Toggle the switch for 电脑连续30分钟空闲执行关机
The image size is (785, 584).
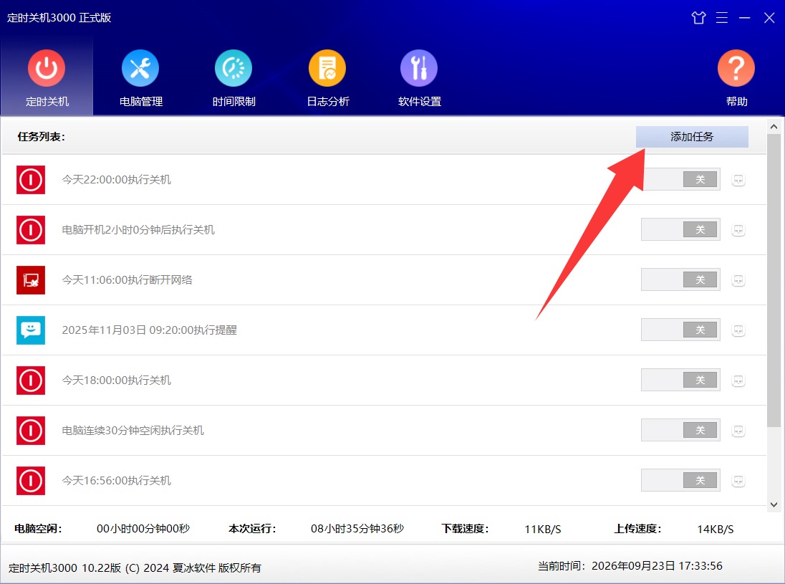click(680, 430)
